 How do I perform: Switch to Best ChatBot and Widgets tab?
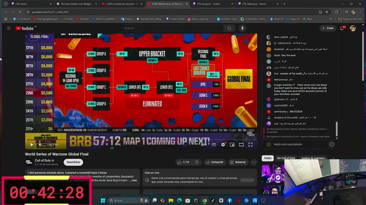pyautogui.click(x=77, y=4)
